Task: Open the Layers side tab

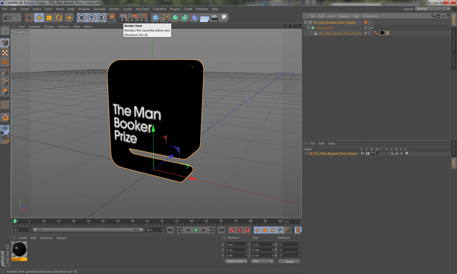Action: pyautogui.click(x=454, y=163)
